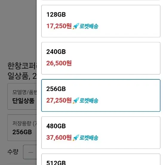165x165 pixels.
Task: Click the 수량 quantity label
Action: 13,152
